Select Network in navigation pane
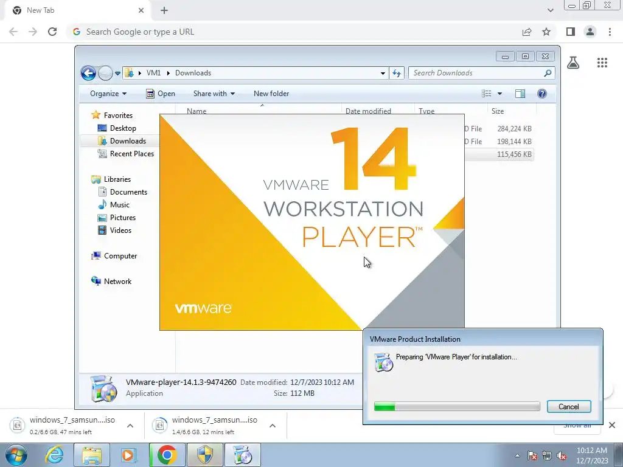 pos(112,281)
